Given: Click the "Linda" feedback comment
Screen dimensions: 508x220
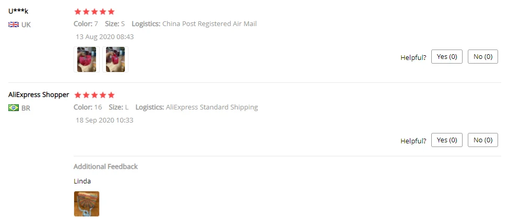Looking at the screenshot, I should (82, 181).
